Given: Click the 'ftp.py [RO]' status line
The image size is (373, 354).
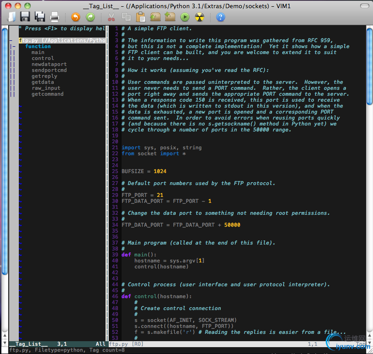Looking at the screenshot, I should tap(237, 344).
